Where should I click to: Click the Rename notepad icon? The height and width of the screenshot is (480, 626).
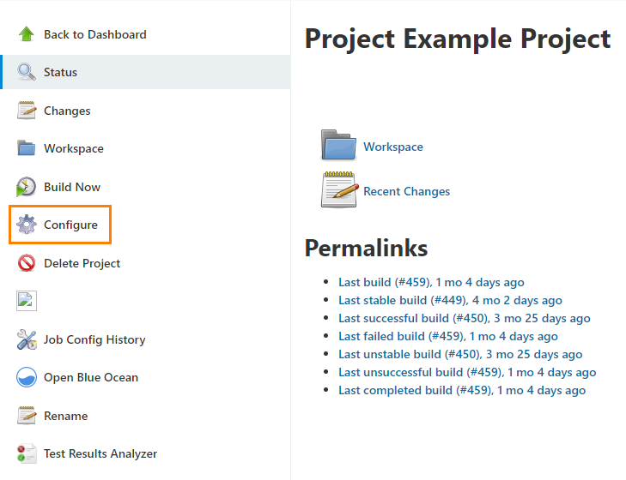tap(27, 416)
